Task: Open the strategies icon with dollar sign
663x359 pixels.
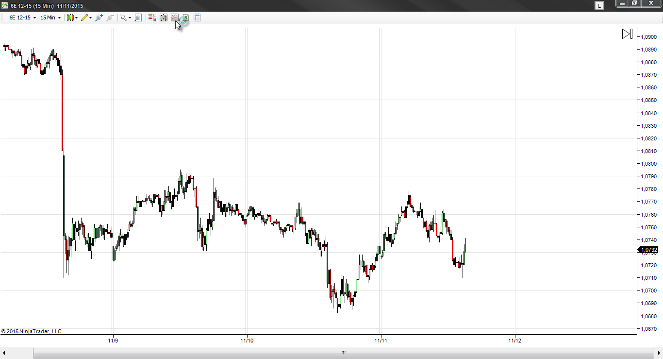Action: pyautogui.click(x=185, y=17)
